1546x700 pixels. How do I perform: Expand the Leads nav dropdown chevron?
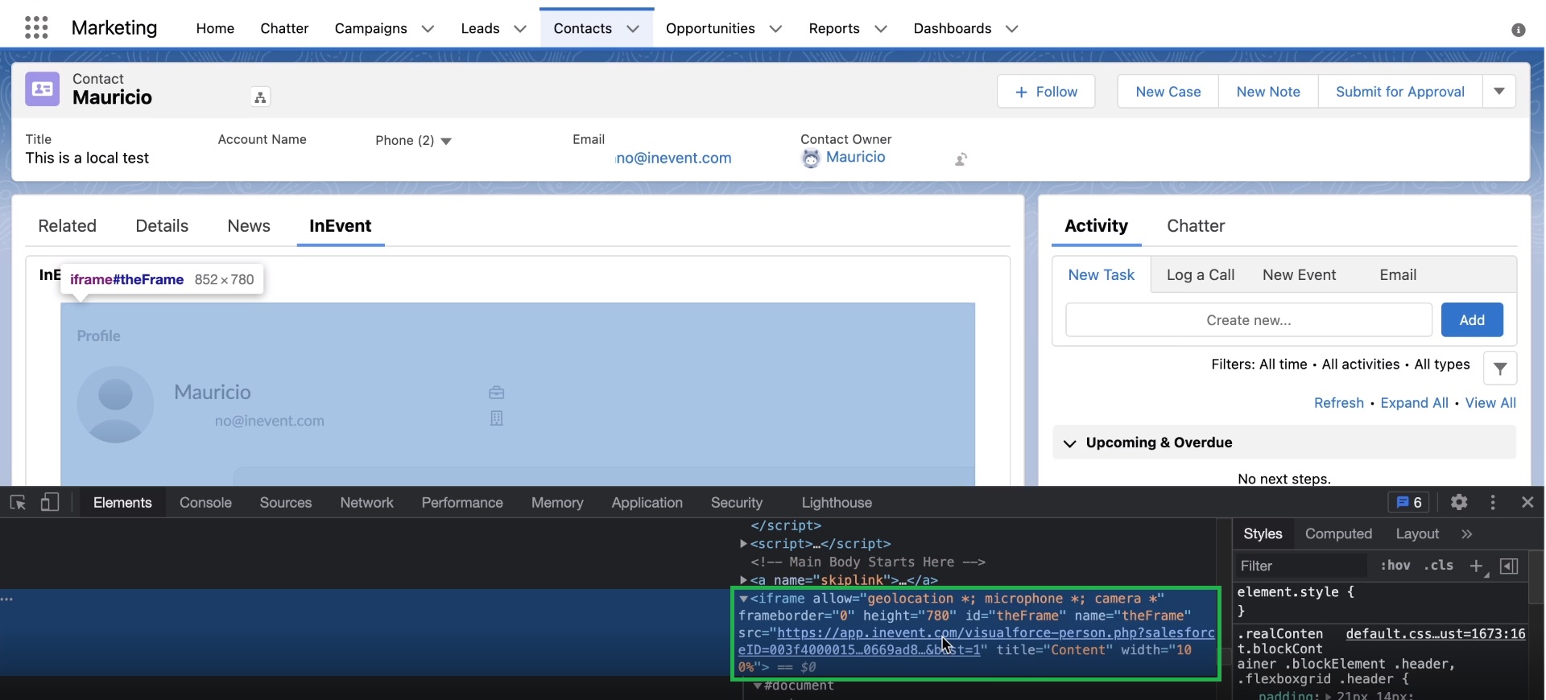[x=520, y=29]
